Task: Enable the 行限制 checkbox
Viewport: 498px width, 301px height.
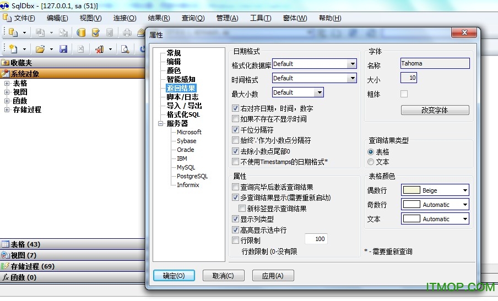Action: [x=235, y=240]
